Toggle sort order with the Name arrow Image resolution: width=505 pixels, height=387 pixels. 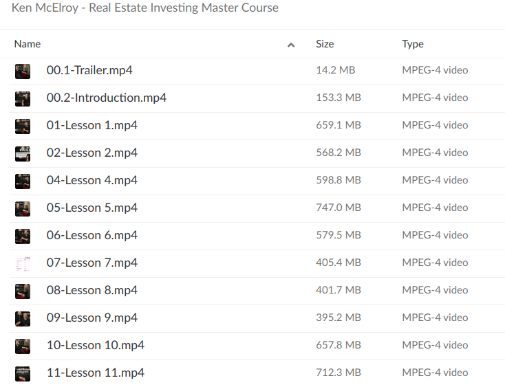coord(291,45)
